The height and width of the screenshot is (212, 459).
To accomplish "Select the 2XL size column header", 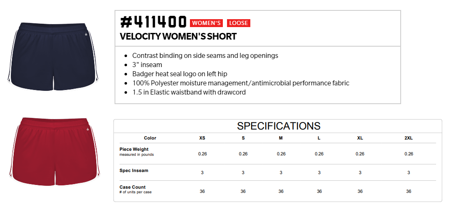I will (x=409, y=138).
